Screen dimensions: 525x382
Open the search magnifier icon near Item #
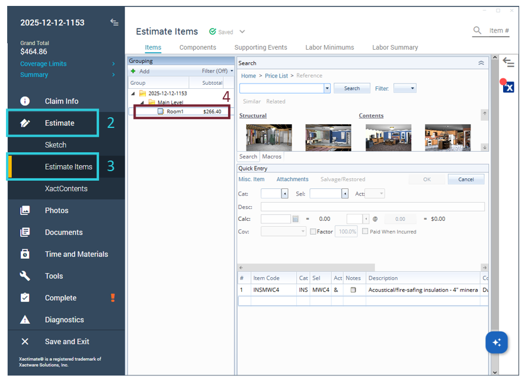[478, 31]
